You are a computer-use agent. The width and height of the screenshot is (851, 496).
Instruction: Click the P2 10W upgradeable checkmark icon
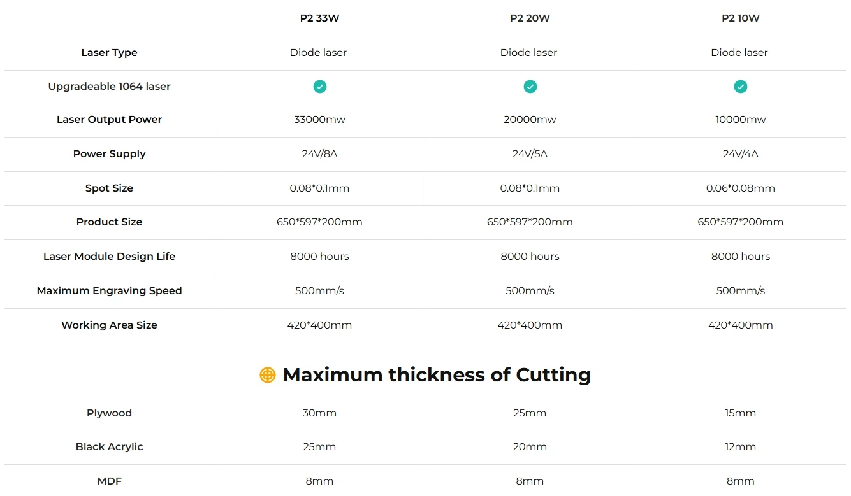coord(741,87)
